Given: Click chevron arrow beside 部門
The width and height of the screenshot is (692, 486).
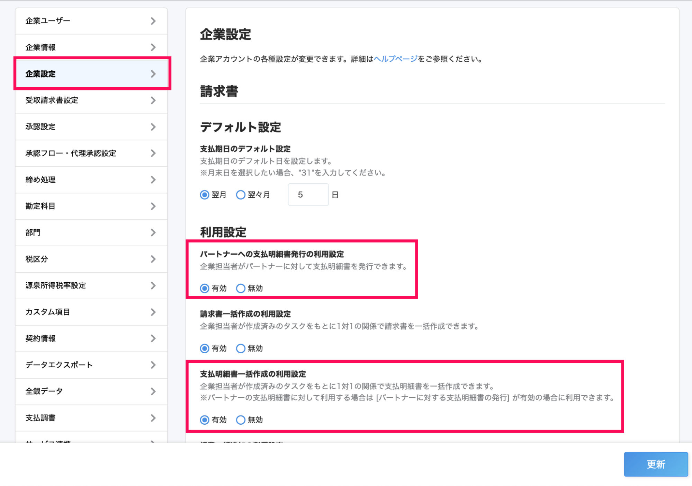Looking at the screenshot, I should [153, 232].
